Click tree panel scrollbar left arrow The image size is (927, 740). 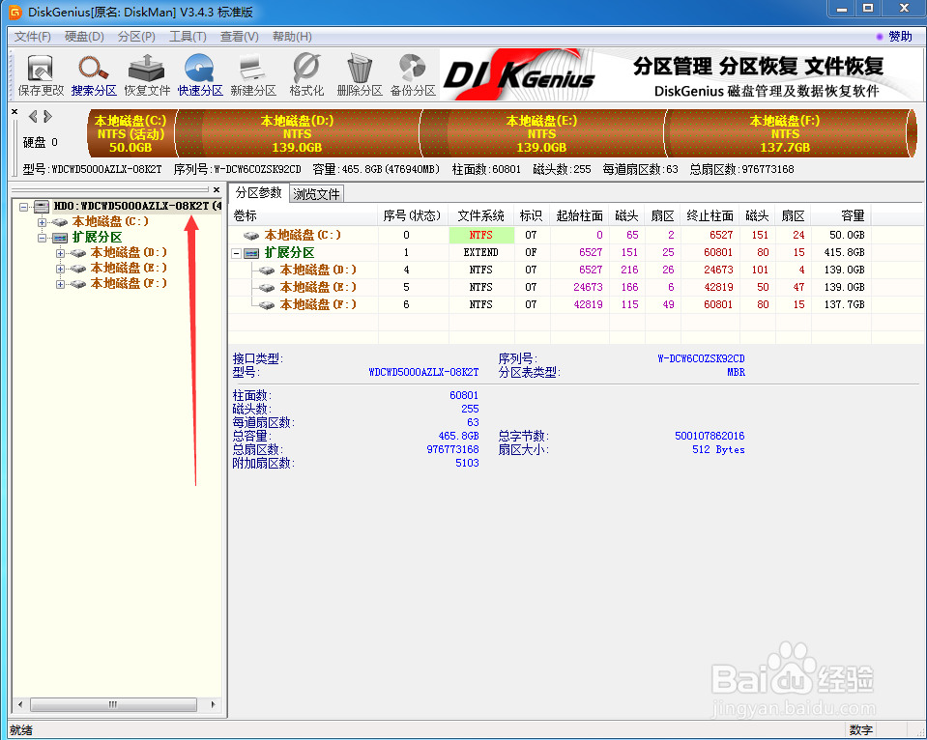click(20, 704)
